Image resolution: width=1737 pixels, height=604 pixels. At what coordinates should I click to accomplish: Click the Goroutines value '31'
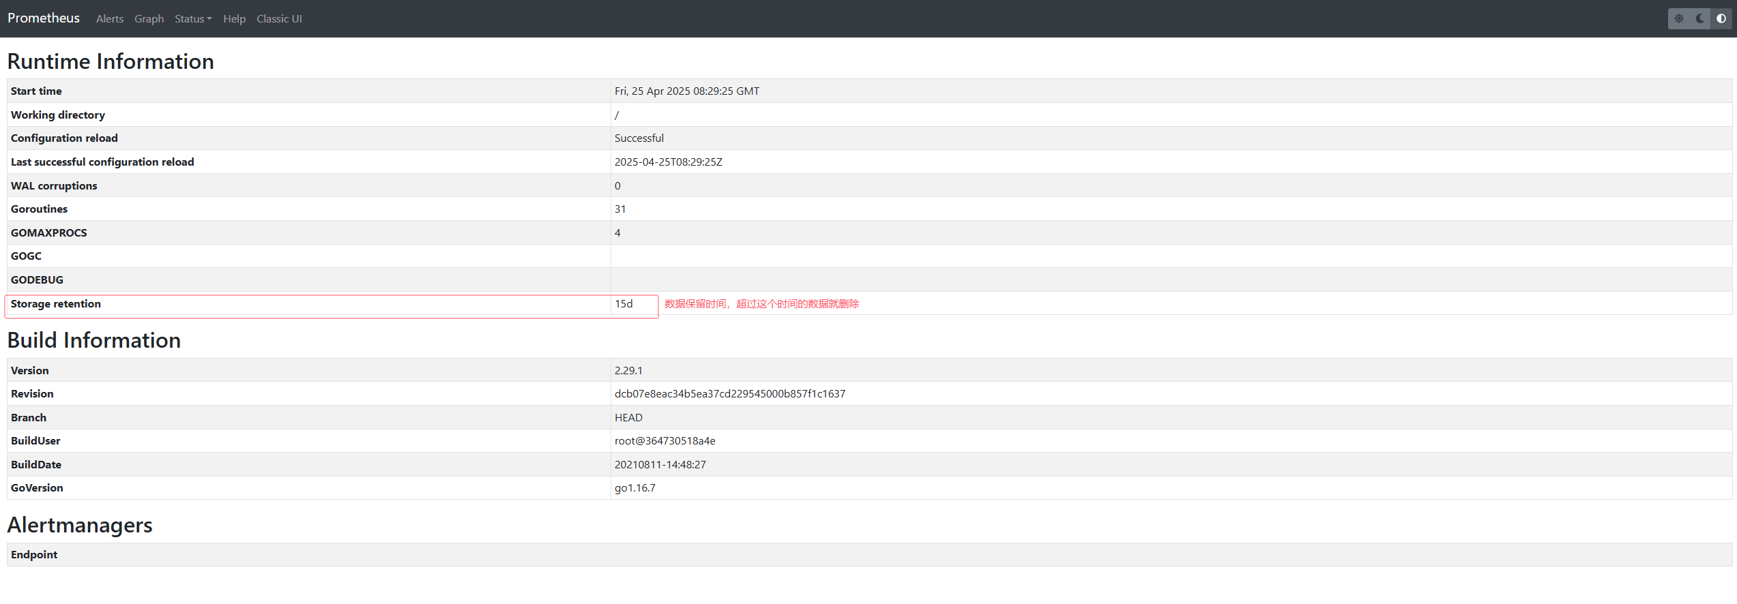(620, 209)
